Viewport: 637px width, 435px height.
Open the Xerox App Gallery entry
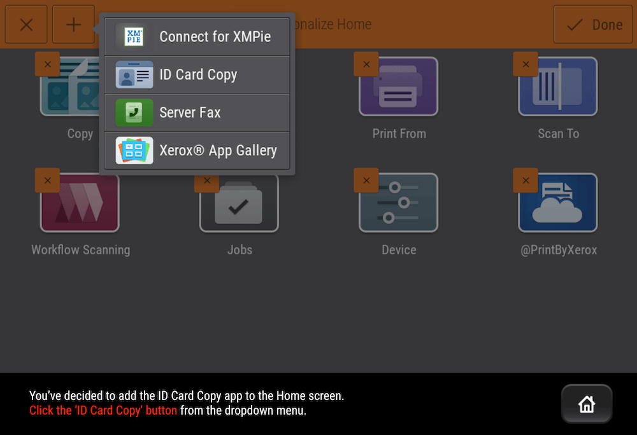pos(197,151)
